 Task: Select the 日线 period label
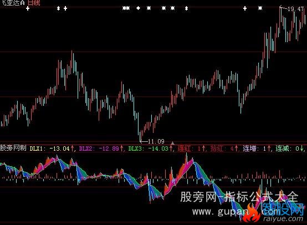point(34,3)
